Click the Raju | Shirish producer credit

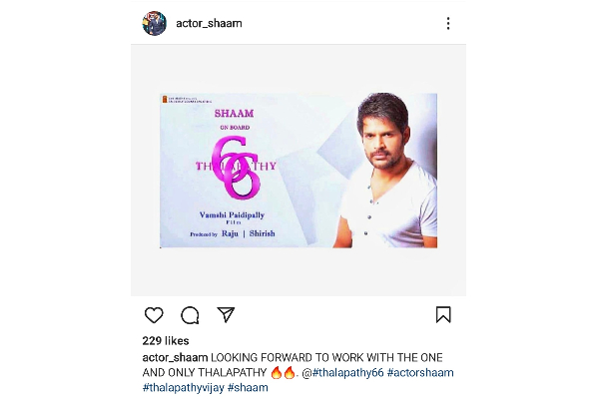pyautogui.click(x=249, y=233)
